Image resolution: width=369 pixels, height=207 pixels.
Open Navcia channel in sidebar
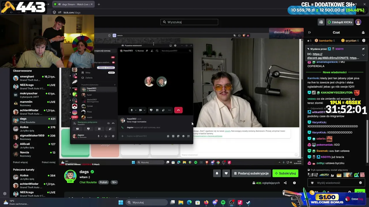coord(34,154)
